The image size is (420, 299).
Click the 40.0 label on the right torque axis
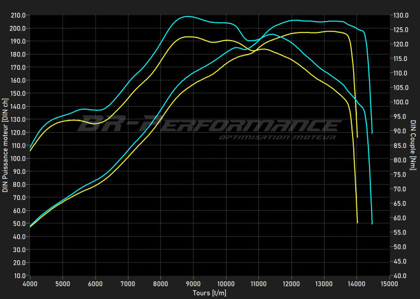(x=400, y=276)
